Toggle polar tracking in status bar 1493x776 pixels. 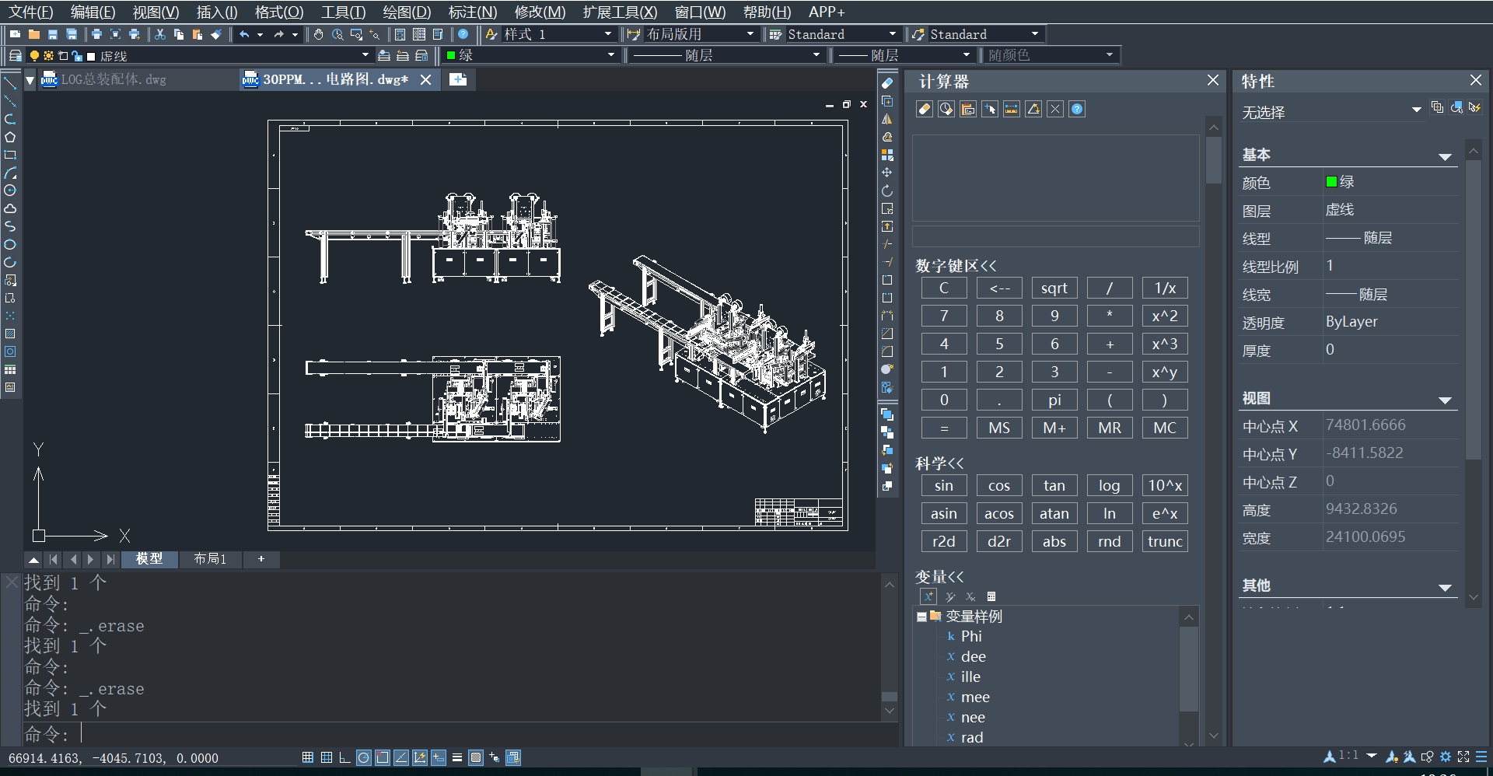[363, 757]
